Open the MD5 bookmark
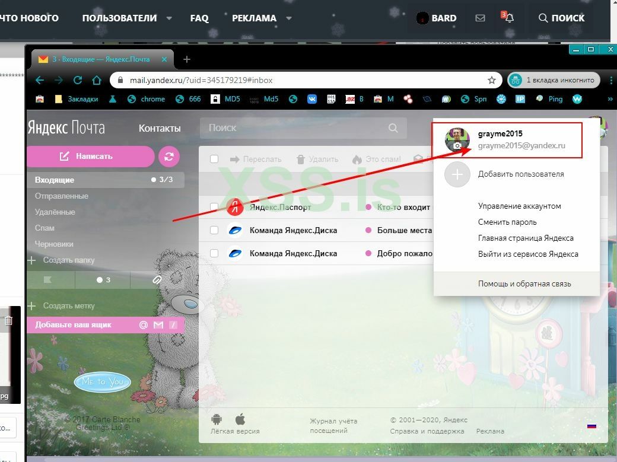The width and height of the screenshot is (617, 462). pyautogui.click(x=225, y=99)
